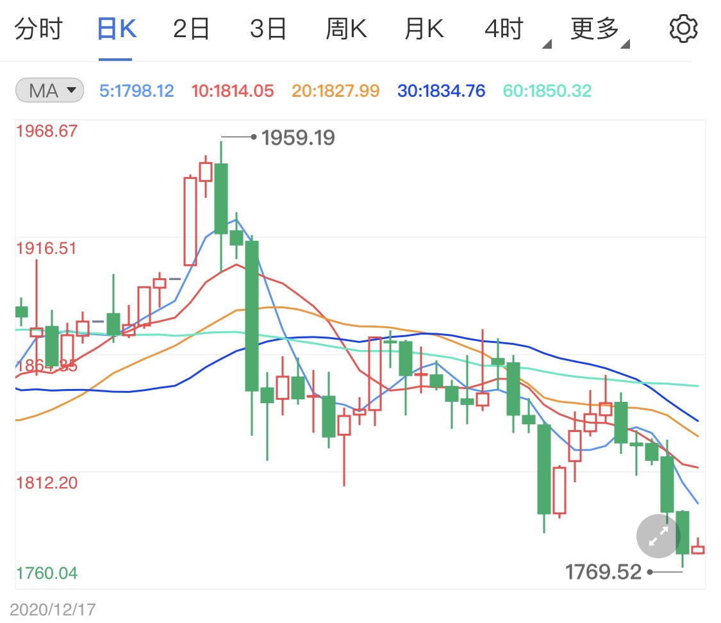Viewport: 721px width, 623px height.
Task: Click the MA60 value 60:1850.32
Action: [547, 91]
